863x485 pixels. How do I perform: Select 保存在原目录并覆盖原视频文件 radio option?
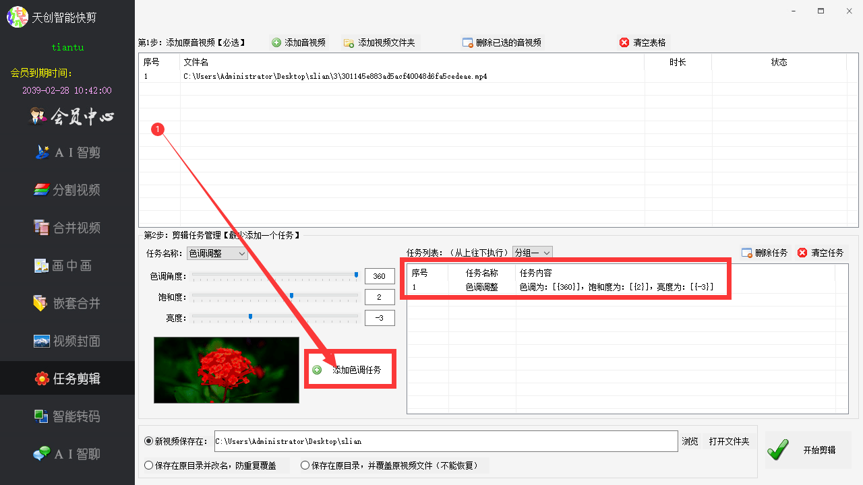pyautogui.click(x=305, y=465)
